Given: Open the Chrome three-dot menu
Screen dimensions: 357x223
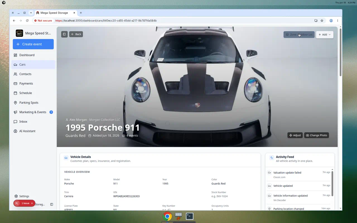Looking at the screenshot, I should pyautogui.click(x=337, y=21).
